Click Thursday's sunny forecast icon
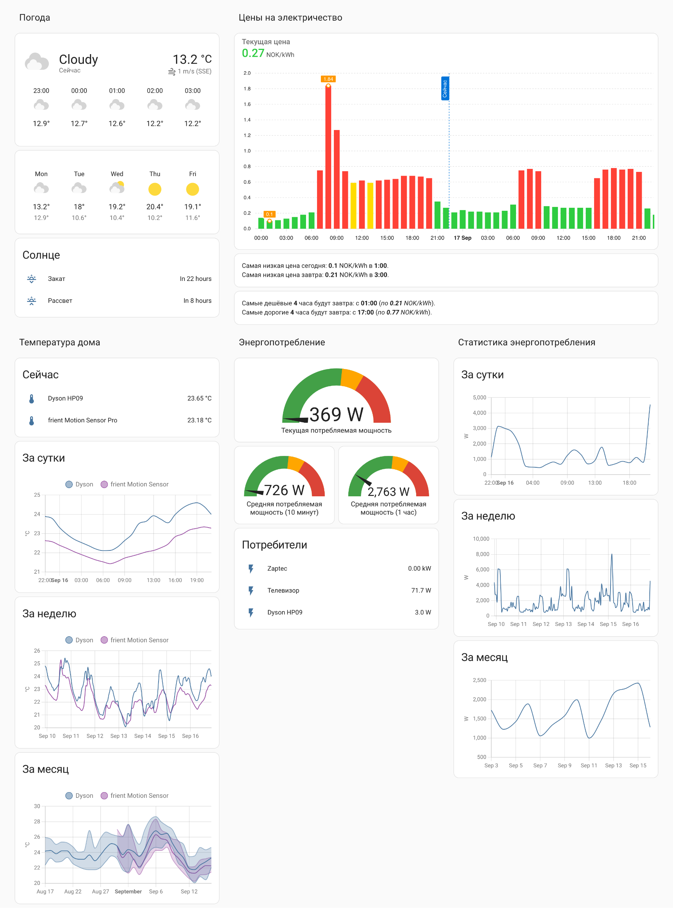This screenshot has width=673, height=908. (x=155, y=189)
